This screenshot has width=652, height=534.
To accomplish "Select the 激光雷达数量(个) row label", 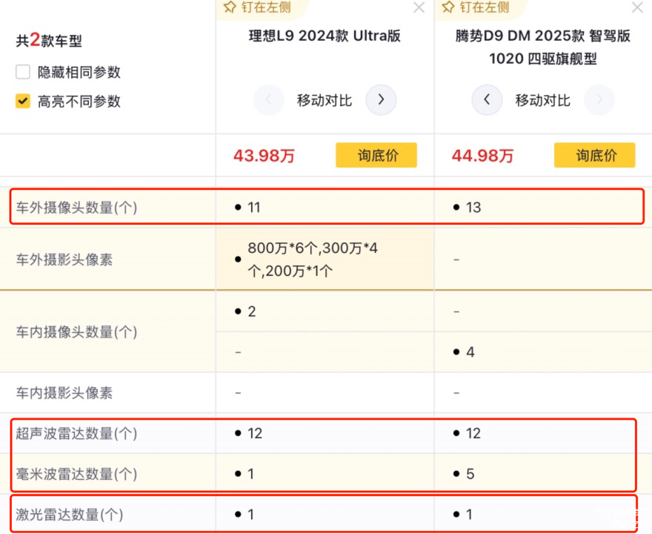I will (70, 514).
